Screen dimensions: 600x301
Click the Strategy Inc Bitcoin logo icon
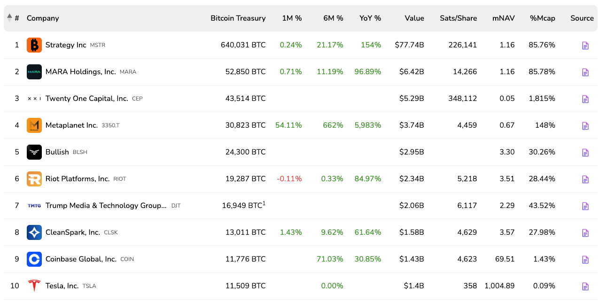34,45
